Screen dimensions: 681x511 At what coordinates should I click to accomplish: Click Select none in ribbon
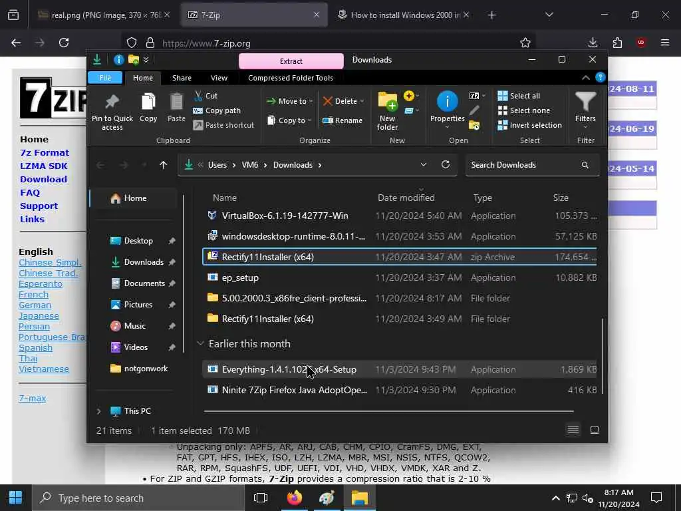[x=524, y=110]
